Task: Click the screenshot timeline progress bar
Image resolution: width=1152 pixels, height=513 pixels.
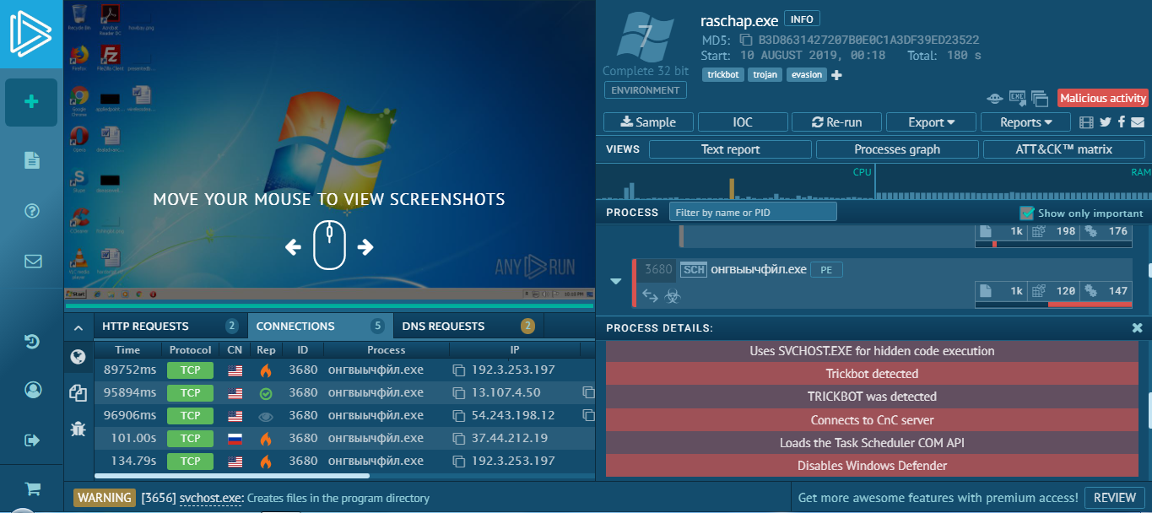Action: click(329, 307)
